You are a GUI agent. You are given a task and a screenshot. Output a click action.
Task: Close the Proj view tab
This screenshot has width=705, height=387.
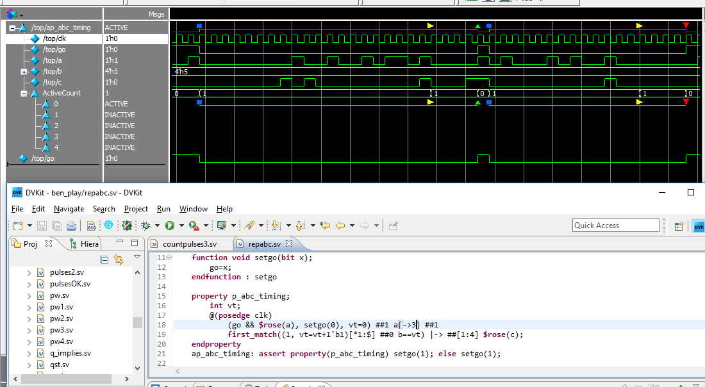click(x=49, y=243)
